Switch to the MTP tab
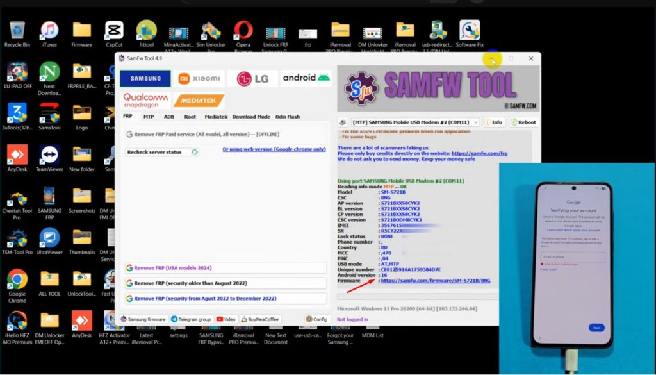The image size is (656, 375). (x=149, y=117)
